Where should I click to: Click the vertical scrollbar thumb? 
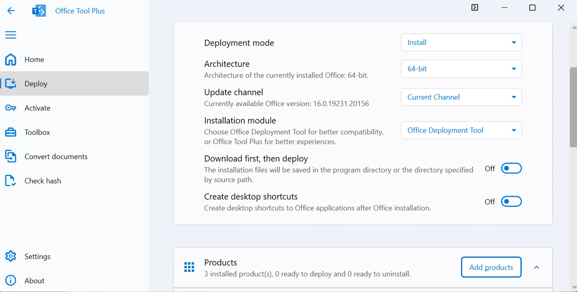(x=573, y=107)
